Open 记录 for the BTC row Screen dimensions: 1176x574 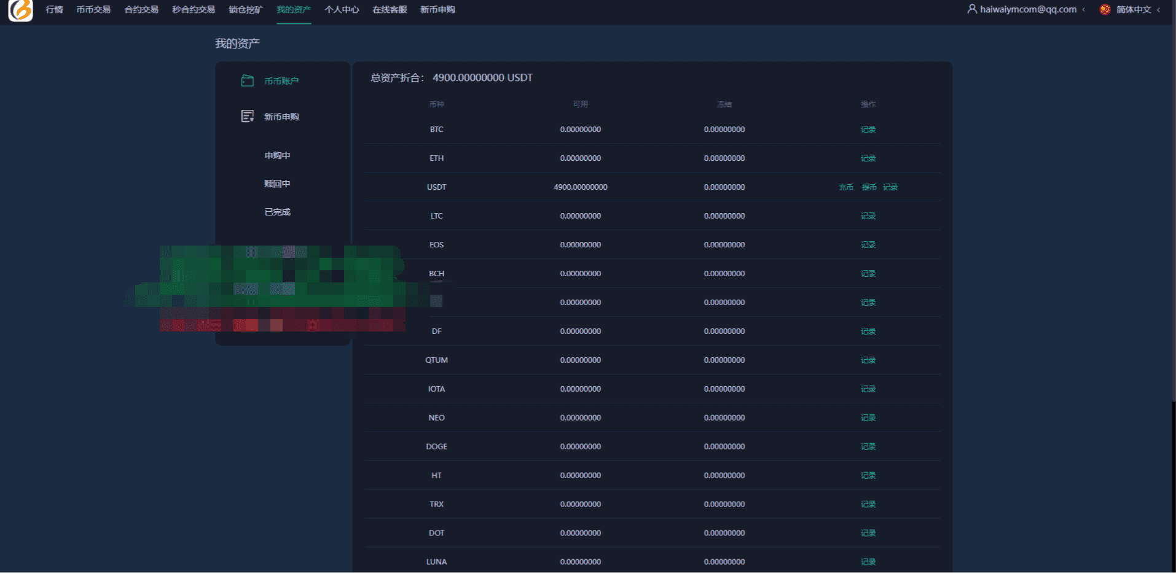point(868,130)
